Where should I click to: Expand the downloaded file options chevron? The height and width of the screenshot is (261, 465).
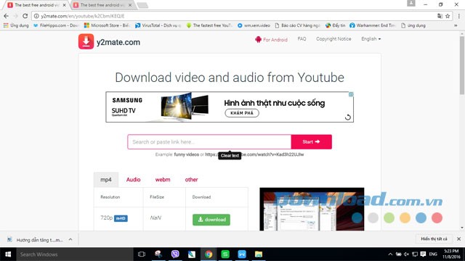pos(70,239)
